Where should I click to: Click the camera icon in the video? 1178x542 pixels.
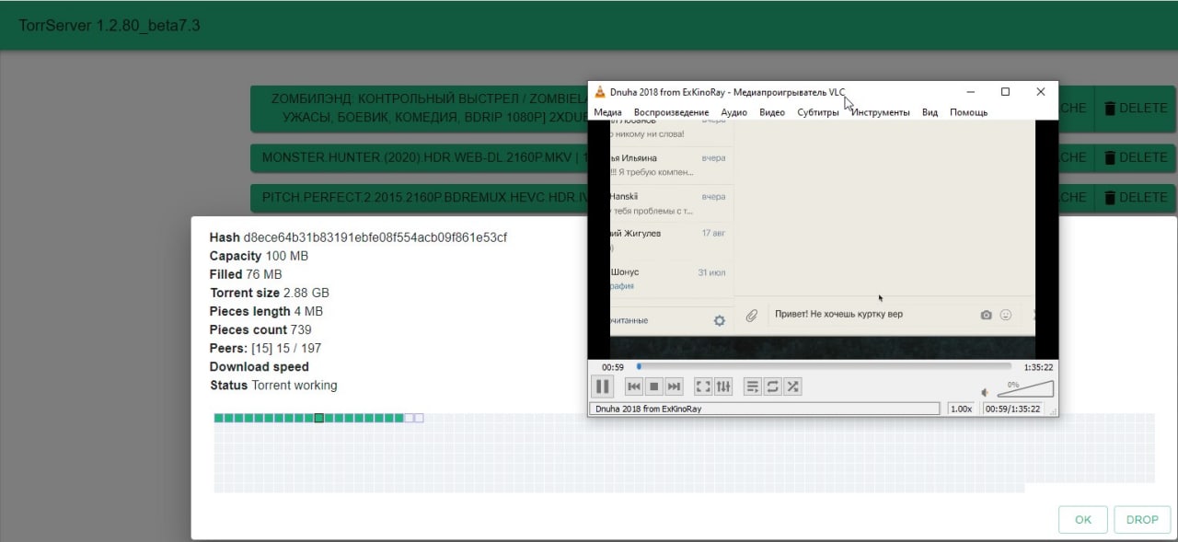986,315
